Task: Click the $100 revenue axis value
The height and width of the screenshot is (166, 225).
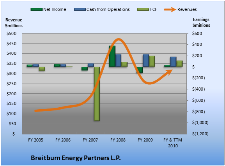Action: click(11, 114)
